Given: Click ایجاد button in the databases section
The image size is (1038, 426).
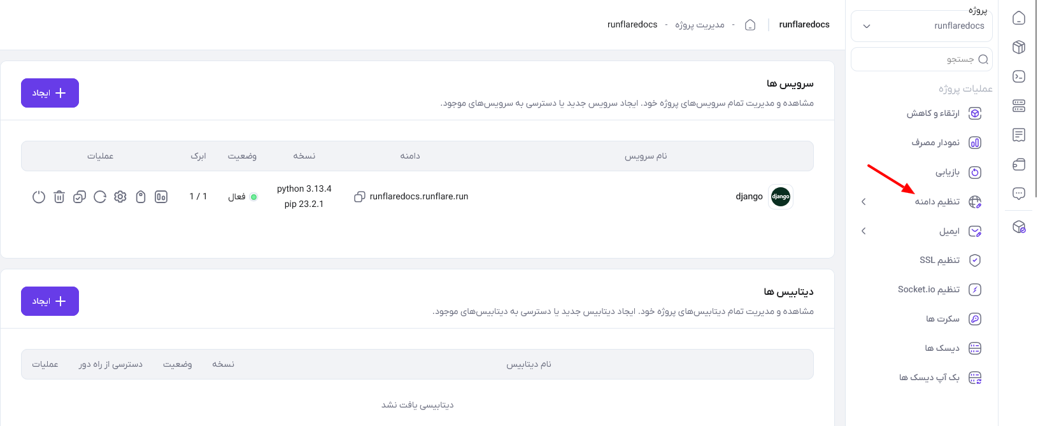Looking at the screenshot, I should 50,301.
